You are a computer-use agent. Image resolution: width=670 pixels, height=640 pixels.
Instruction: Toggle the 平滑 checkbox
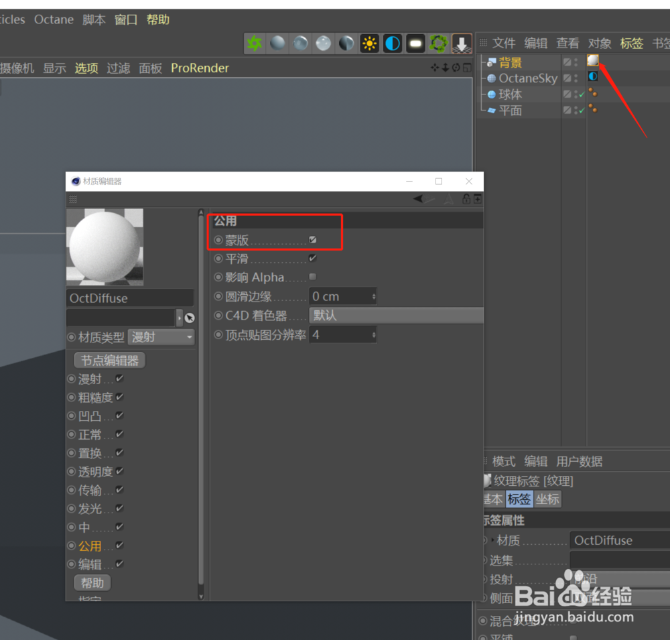point(313,258)
